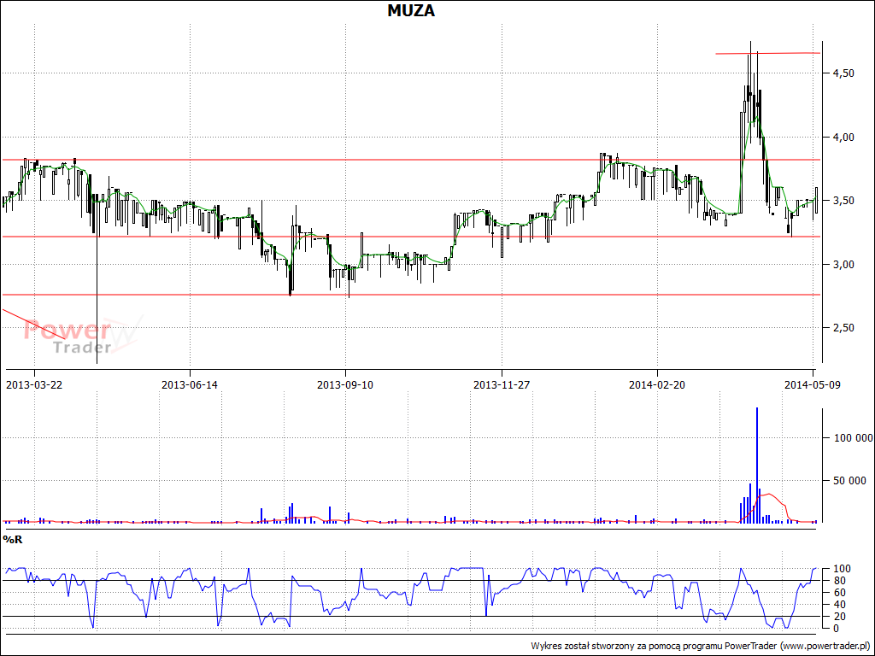Image resolution: width=875 pixels, height=656 pixels.
Task: Select the 2,50 price axis label
Action: [x=843, y=327]
